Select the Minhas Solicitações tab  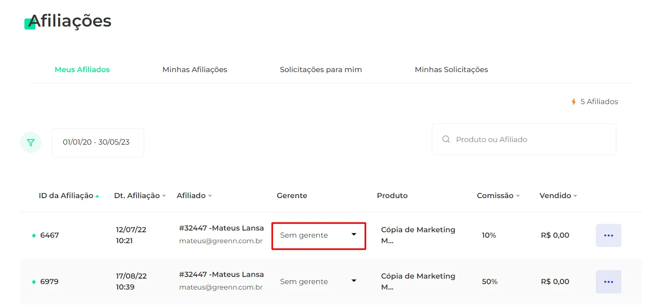click(451, 70)
